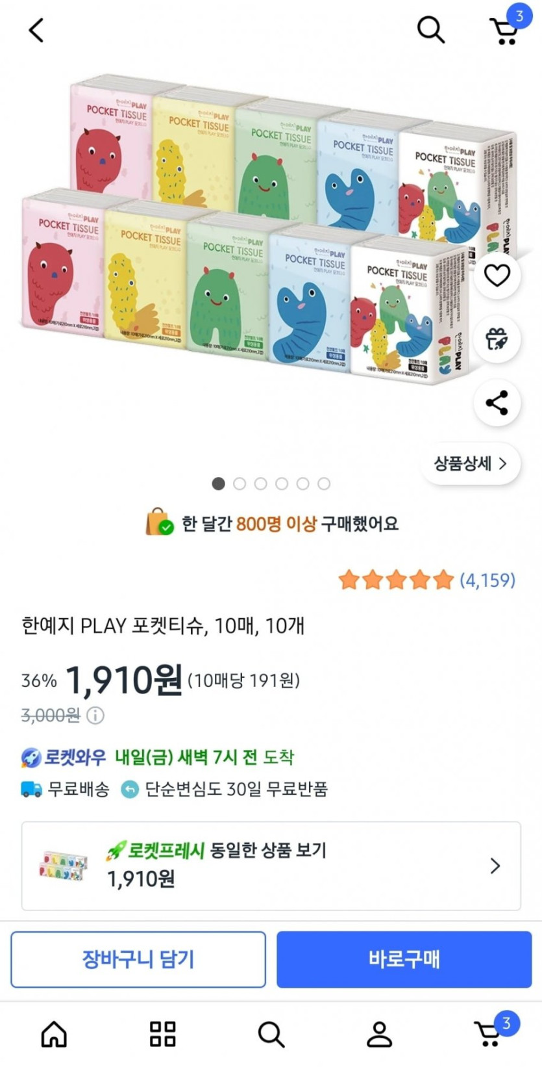The height and width of the screenshot is (1071, 542).
Task: Open search from the top bar
Action: coord(430,30)
